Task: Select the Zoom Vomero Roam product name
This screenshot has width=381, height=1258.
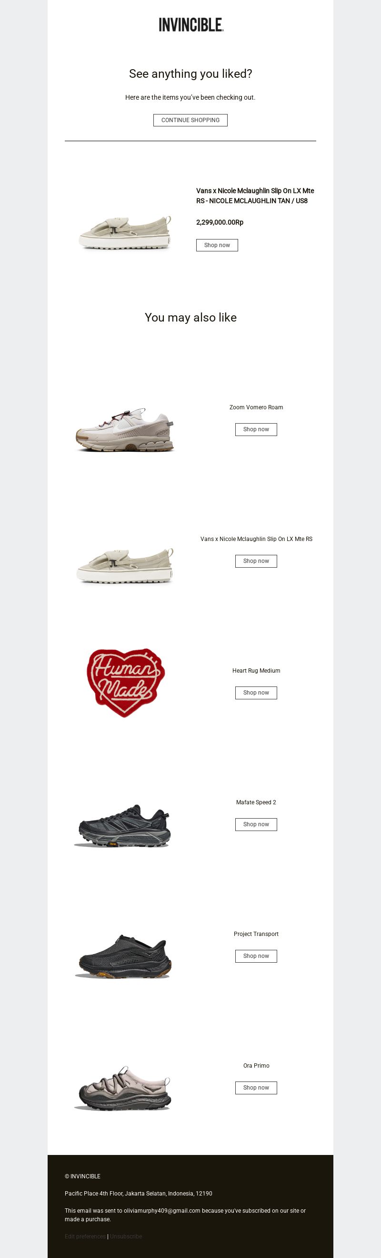Action: pyautogui.click(x=256, y=407)
